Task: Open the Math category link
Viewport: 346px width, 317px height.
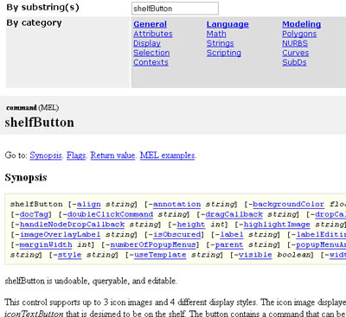Action: click(x=216, y=34)
